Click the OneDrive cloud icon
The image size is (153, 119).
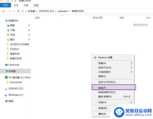tap(6, 65)
